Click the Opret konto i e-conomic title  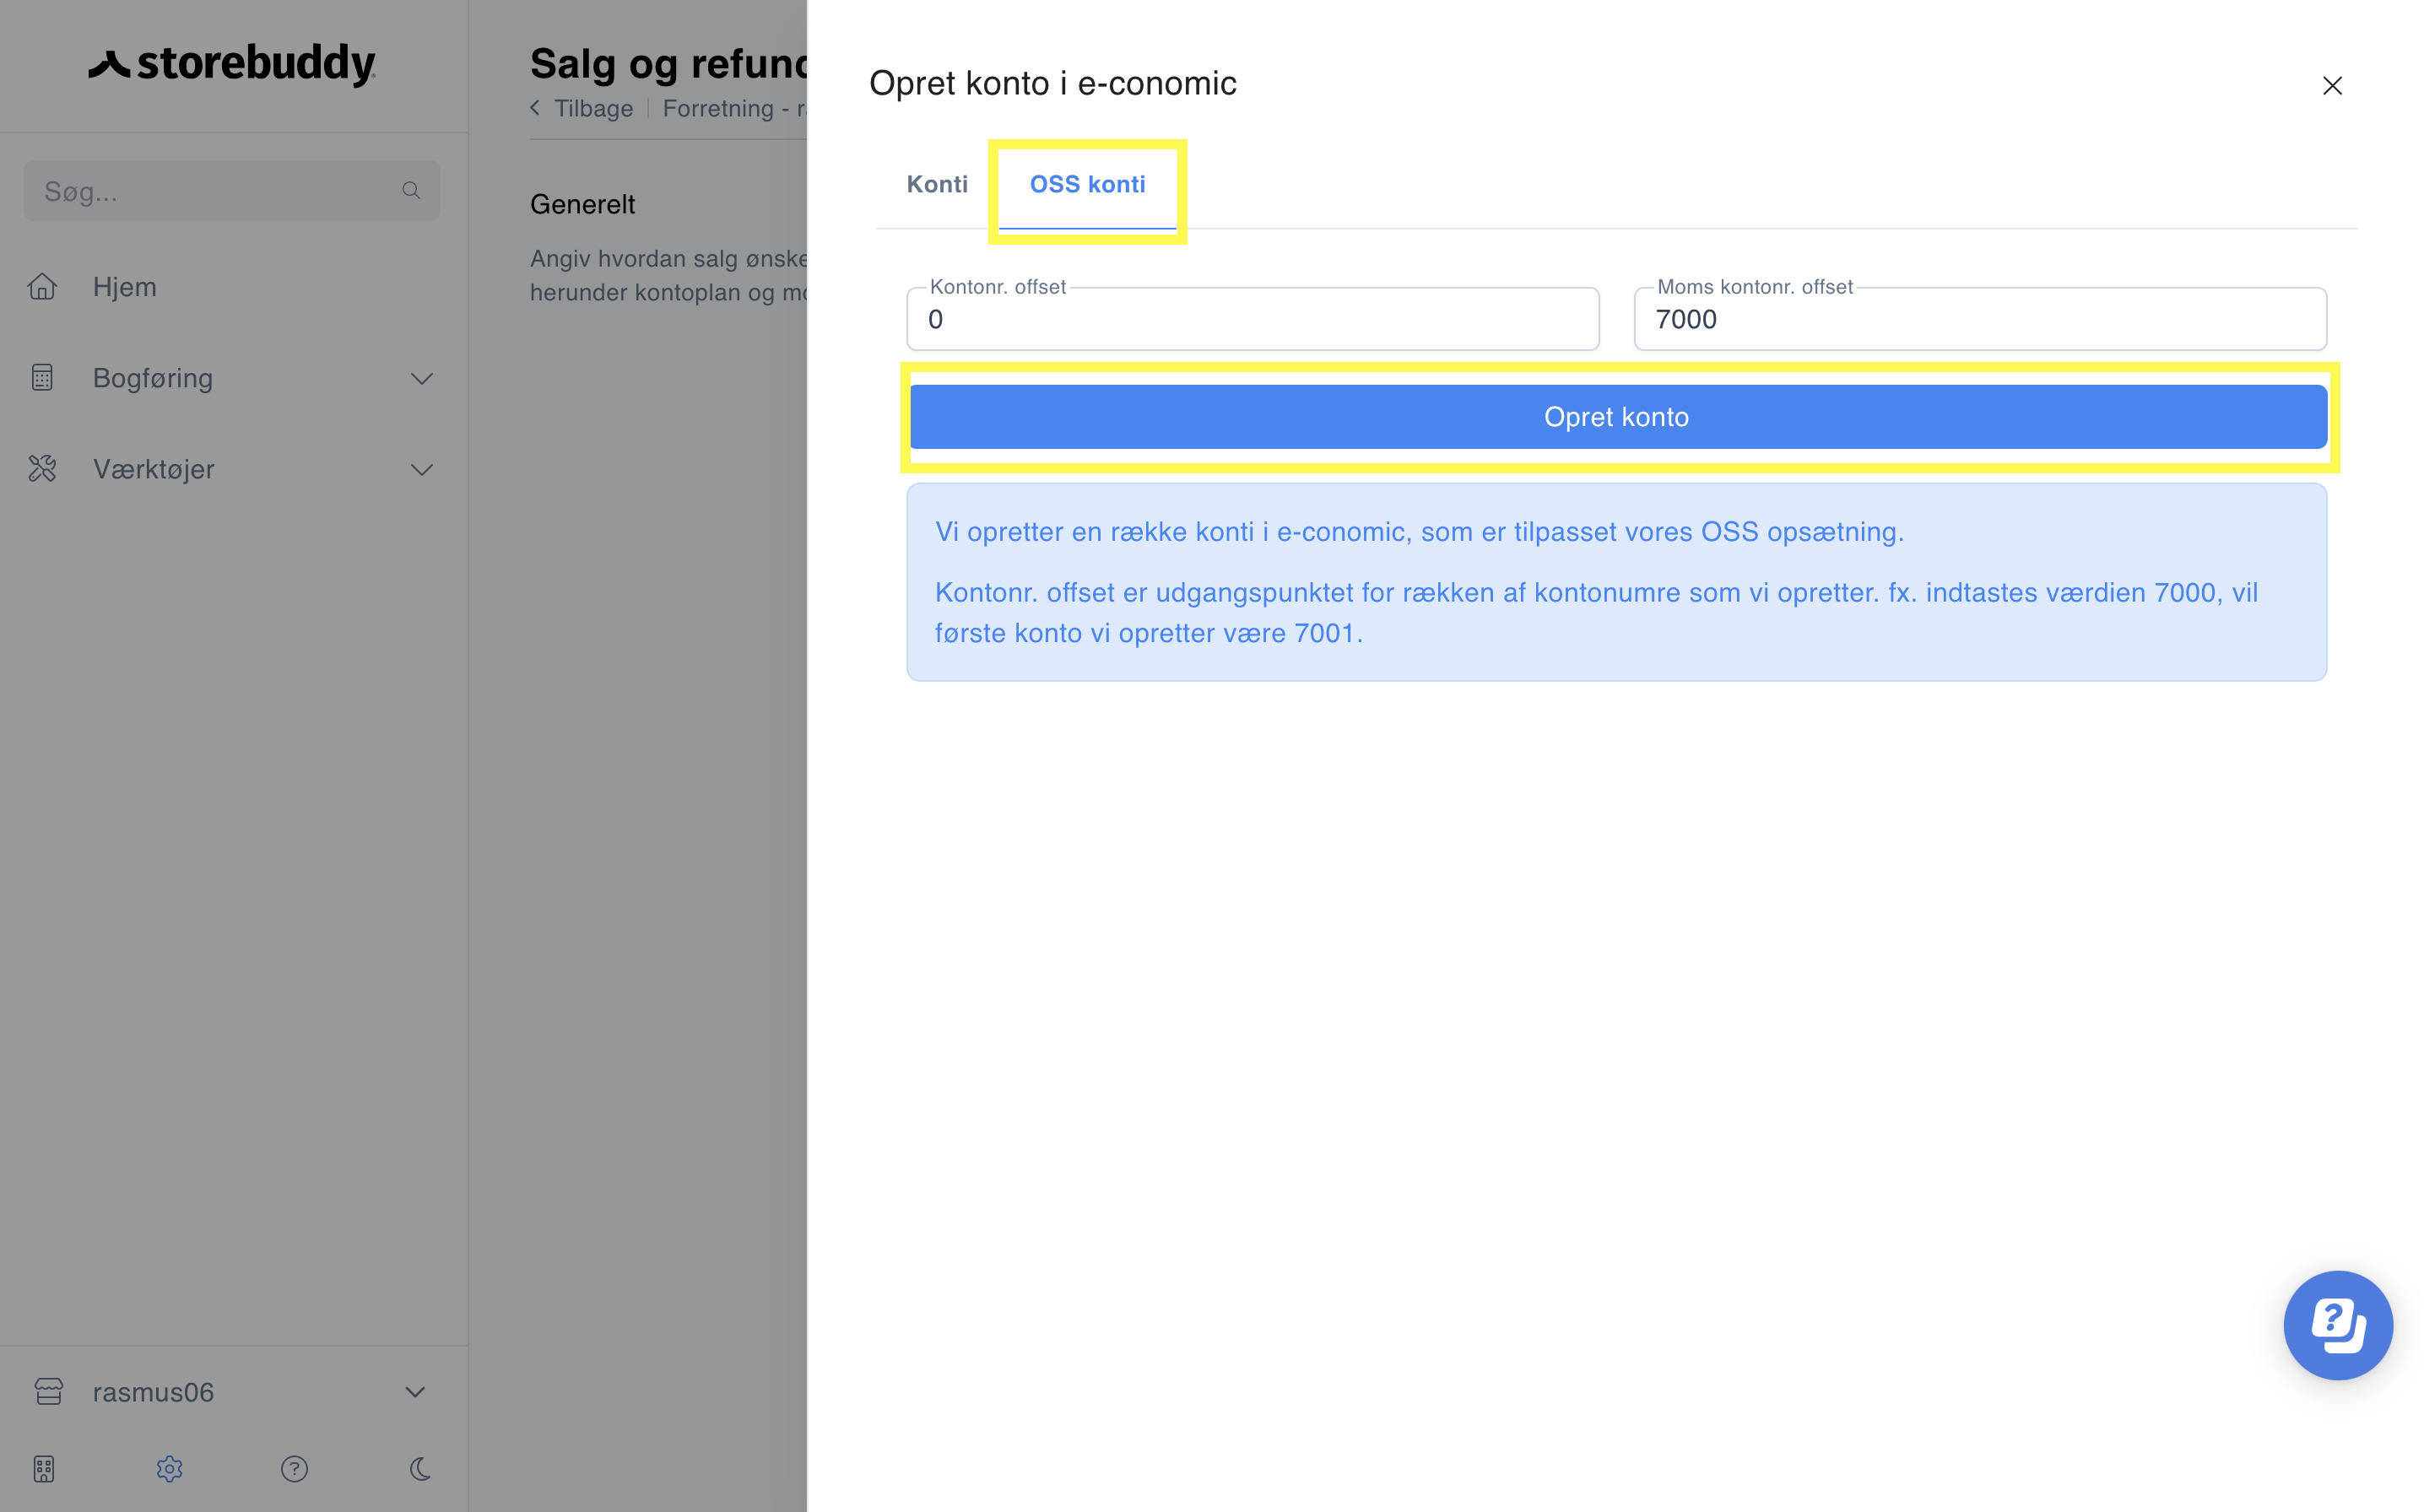1052,83
